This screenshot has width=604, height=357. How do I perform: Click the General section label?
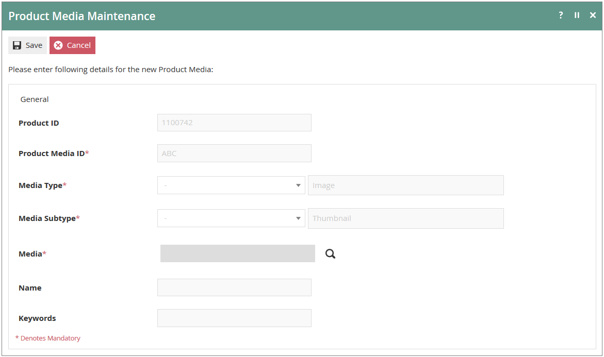[x=34, y=99]
